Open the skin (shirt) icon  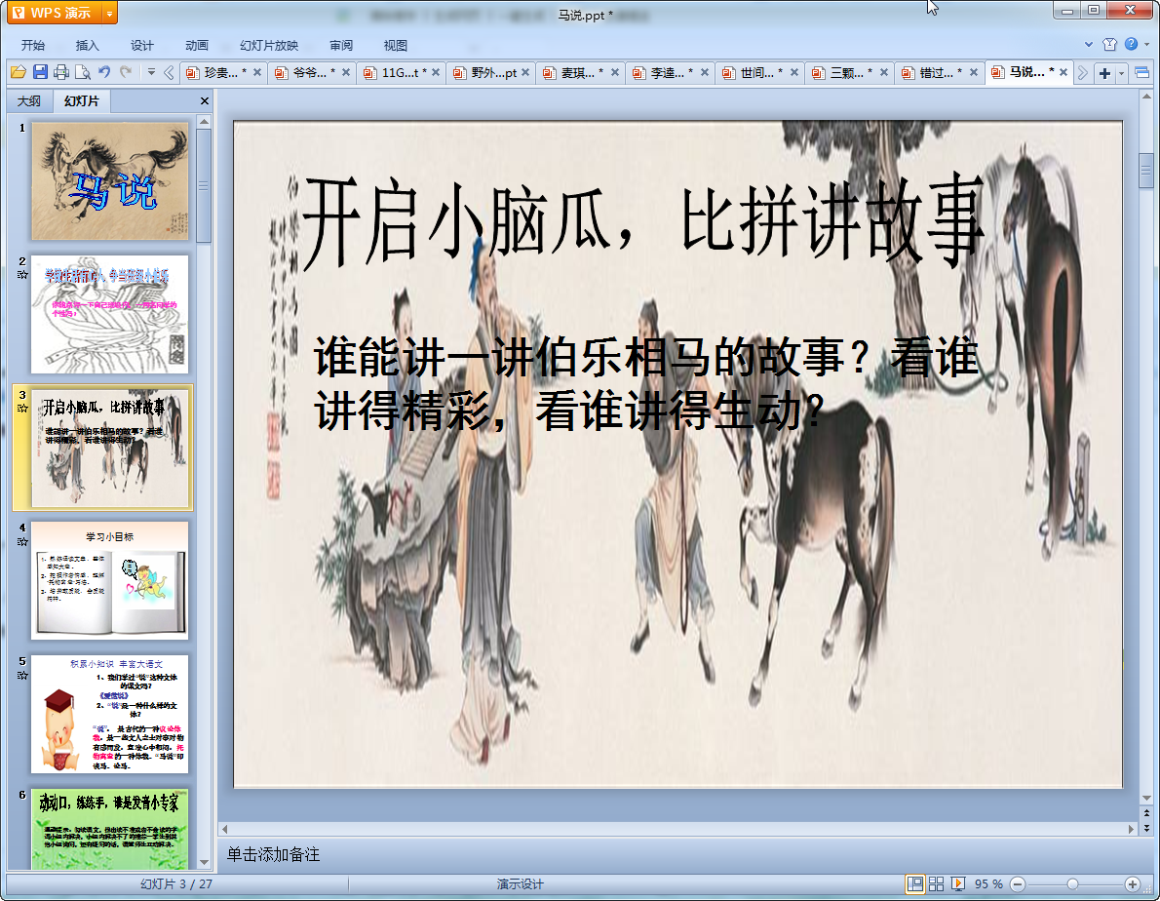(x=1109, y=45)
